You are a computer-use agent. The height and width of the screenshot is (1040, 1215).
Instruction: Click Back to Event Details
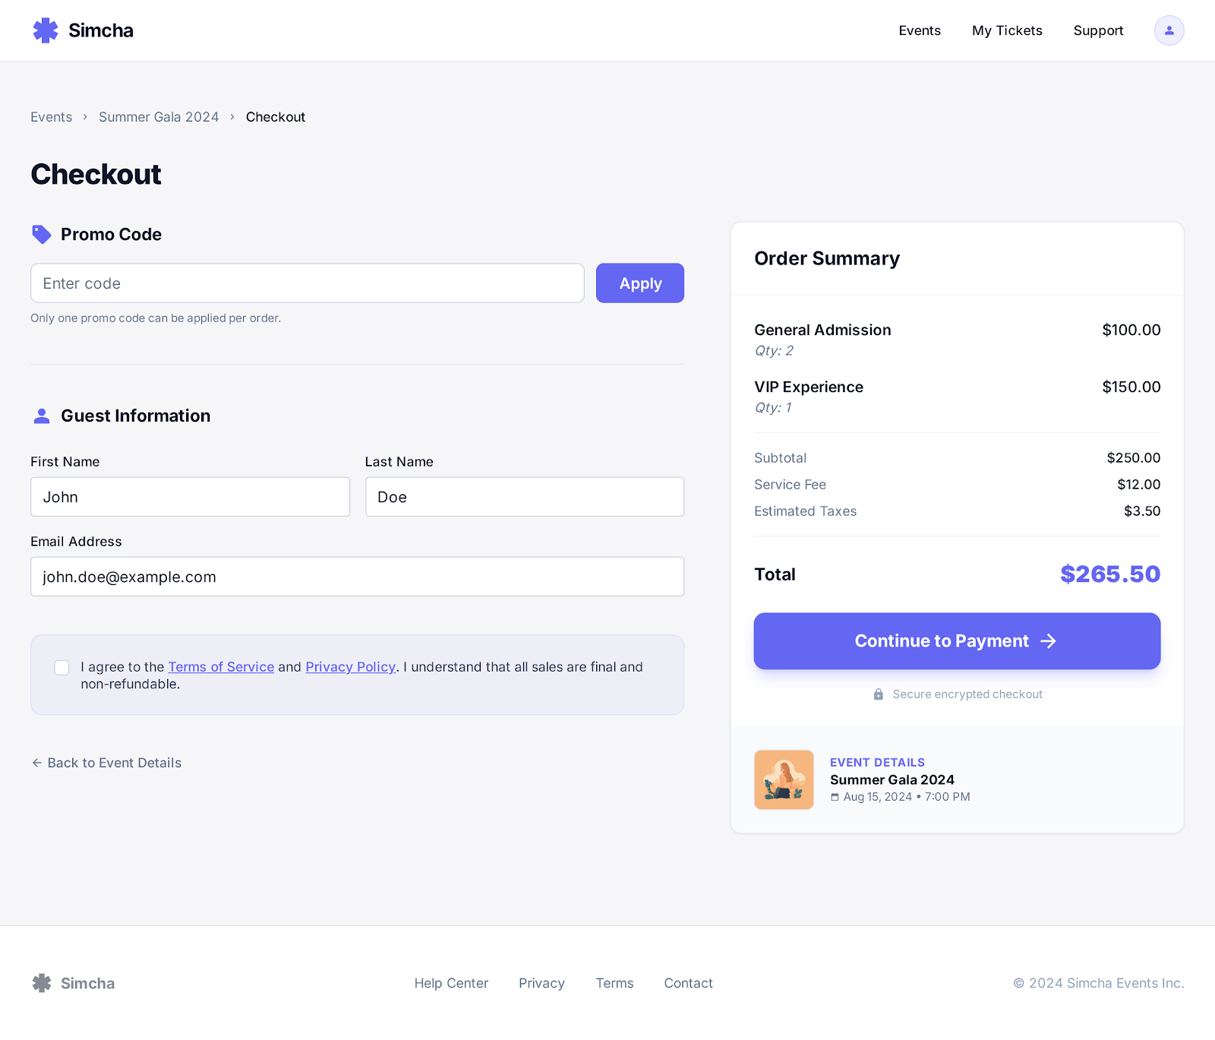click(114, 763)
